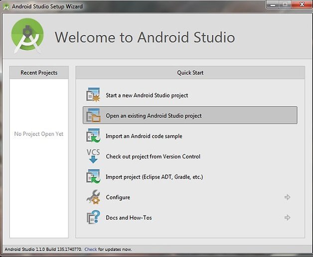Click the No Project Open Yet text
Image resolution: width=313 pixels, height=257 pixels.
(39, 133)
